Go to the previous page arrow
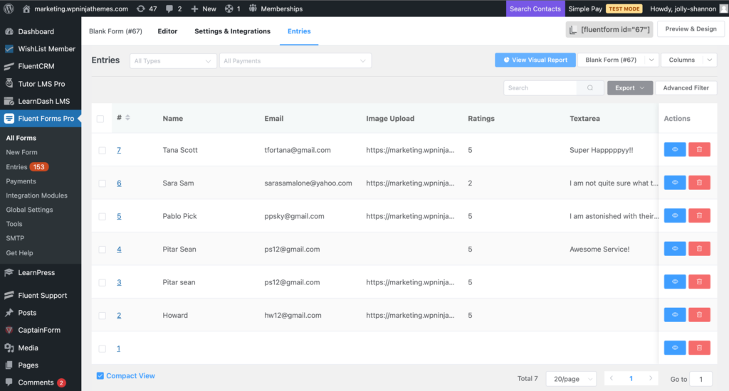The image size is (729, 391). point(612,378)
